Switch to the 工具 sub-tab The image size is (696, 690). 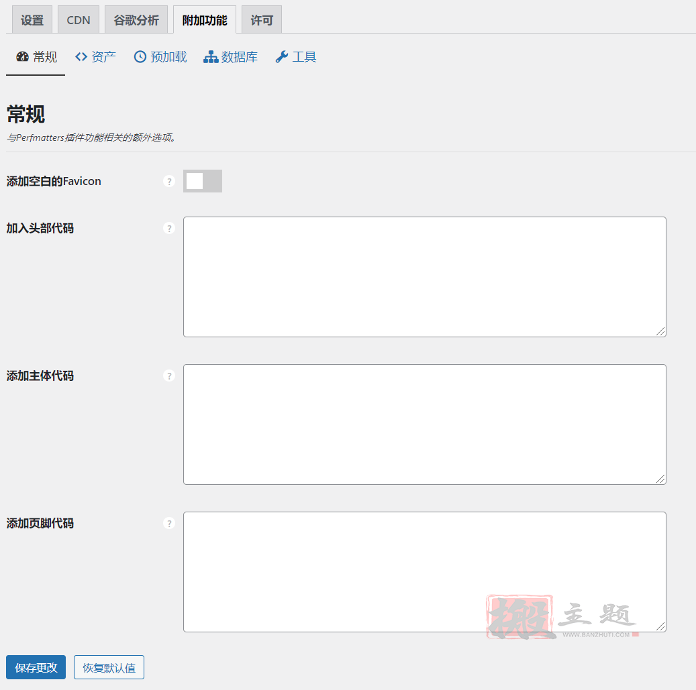pos(295,57)
